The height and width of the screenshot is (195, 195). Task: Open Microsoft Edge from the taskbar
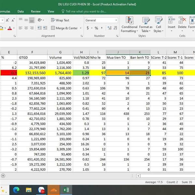pyautogui.click(x=16, y=189)
